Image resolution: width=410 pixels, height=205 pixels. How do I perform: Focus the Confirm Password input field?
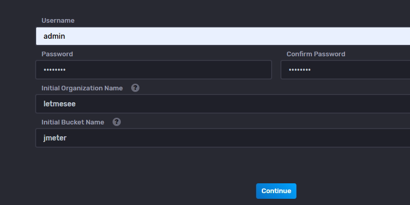(x=345, y=70)
